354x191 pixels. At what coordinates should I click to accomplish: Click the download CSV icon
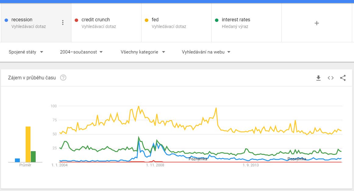click(318, 78)
